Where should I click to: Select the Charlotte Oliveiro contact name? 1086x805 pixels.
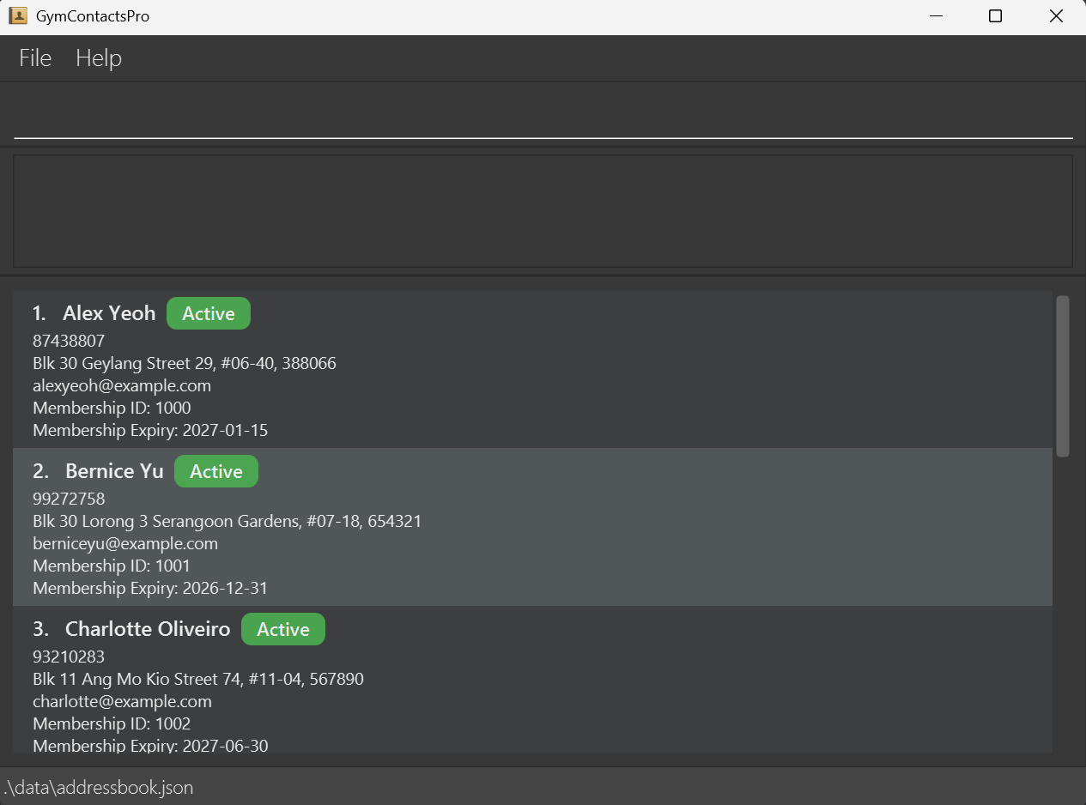(x=148, y=629)
